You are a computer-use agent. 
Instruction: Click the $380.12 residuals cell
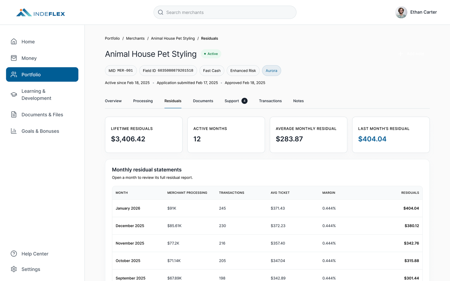pyautogui.click(x=412, y=226)
